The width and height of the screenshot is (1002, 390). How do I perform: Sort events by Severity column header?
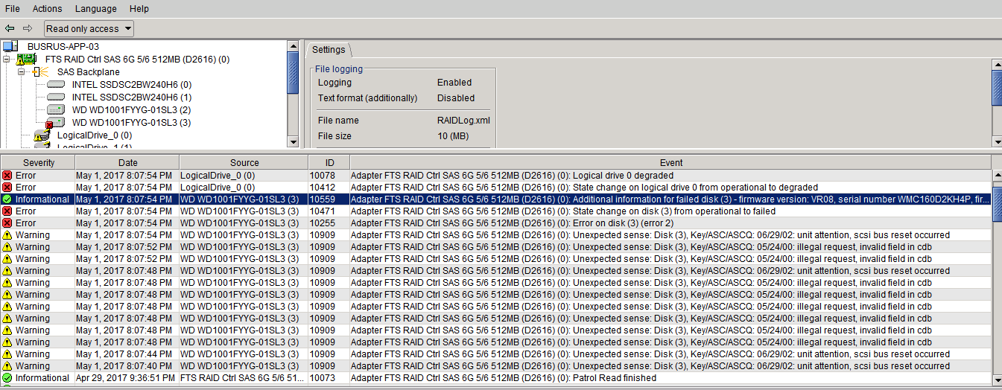click(38, 162)
